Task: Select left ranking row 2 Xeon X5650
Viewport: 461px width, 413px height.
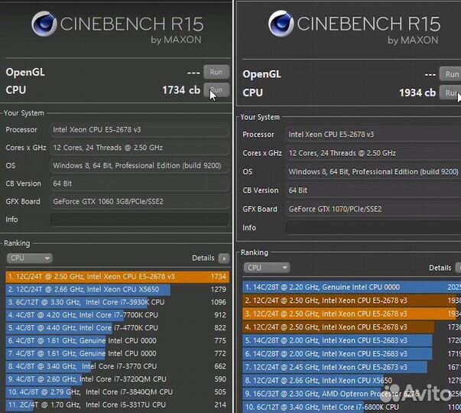Action: pyautogui.click(x=117, y=289)
